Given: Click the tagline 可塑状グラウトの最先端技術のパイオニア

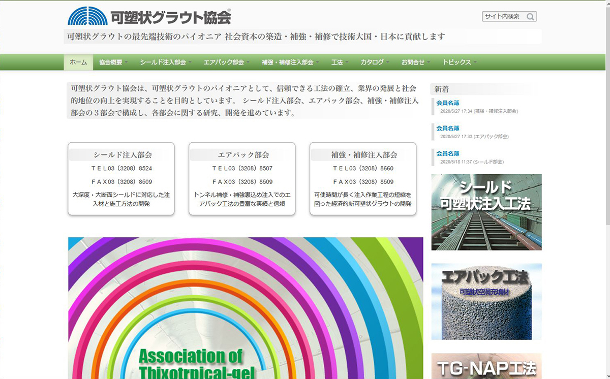Looking at the screenshot, I should point(144,37).
